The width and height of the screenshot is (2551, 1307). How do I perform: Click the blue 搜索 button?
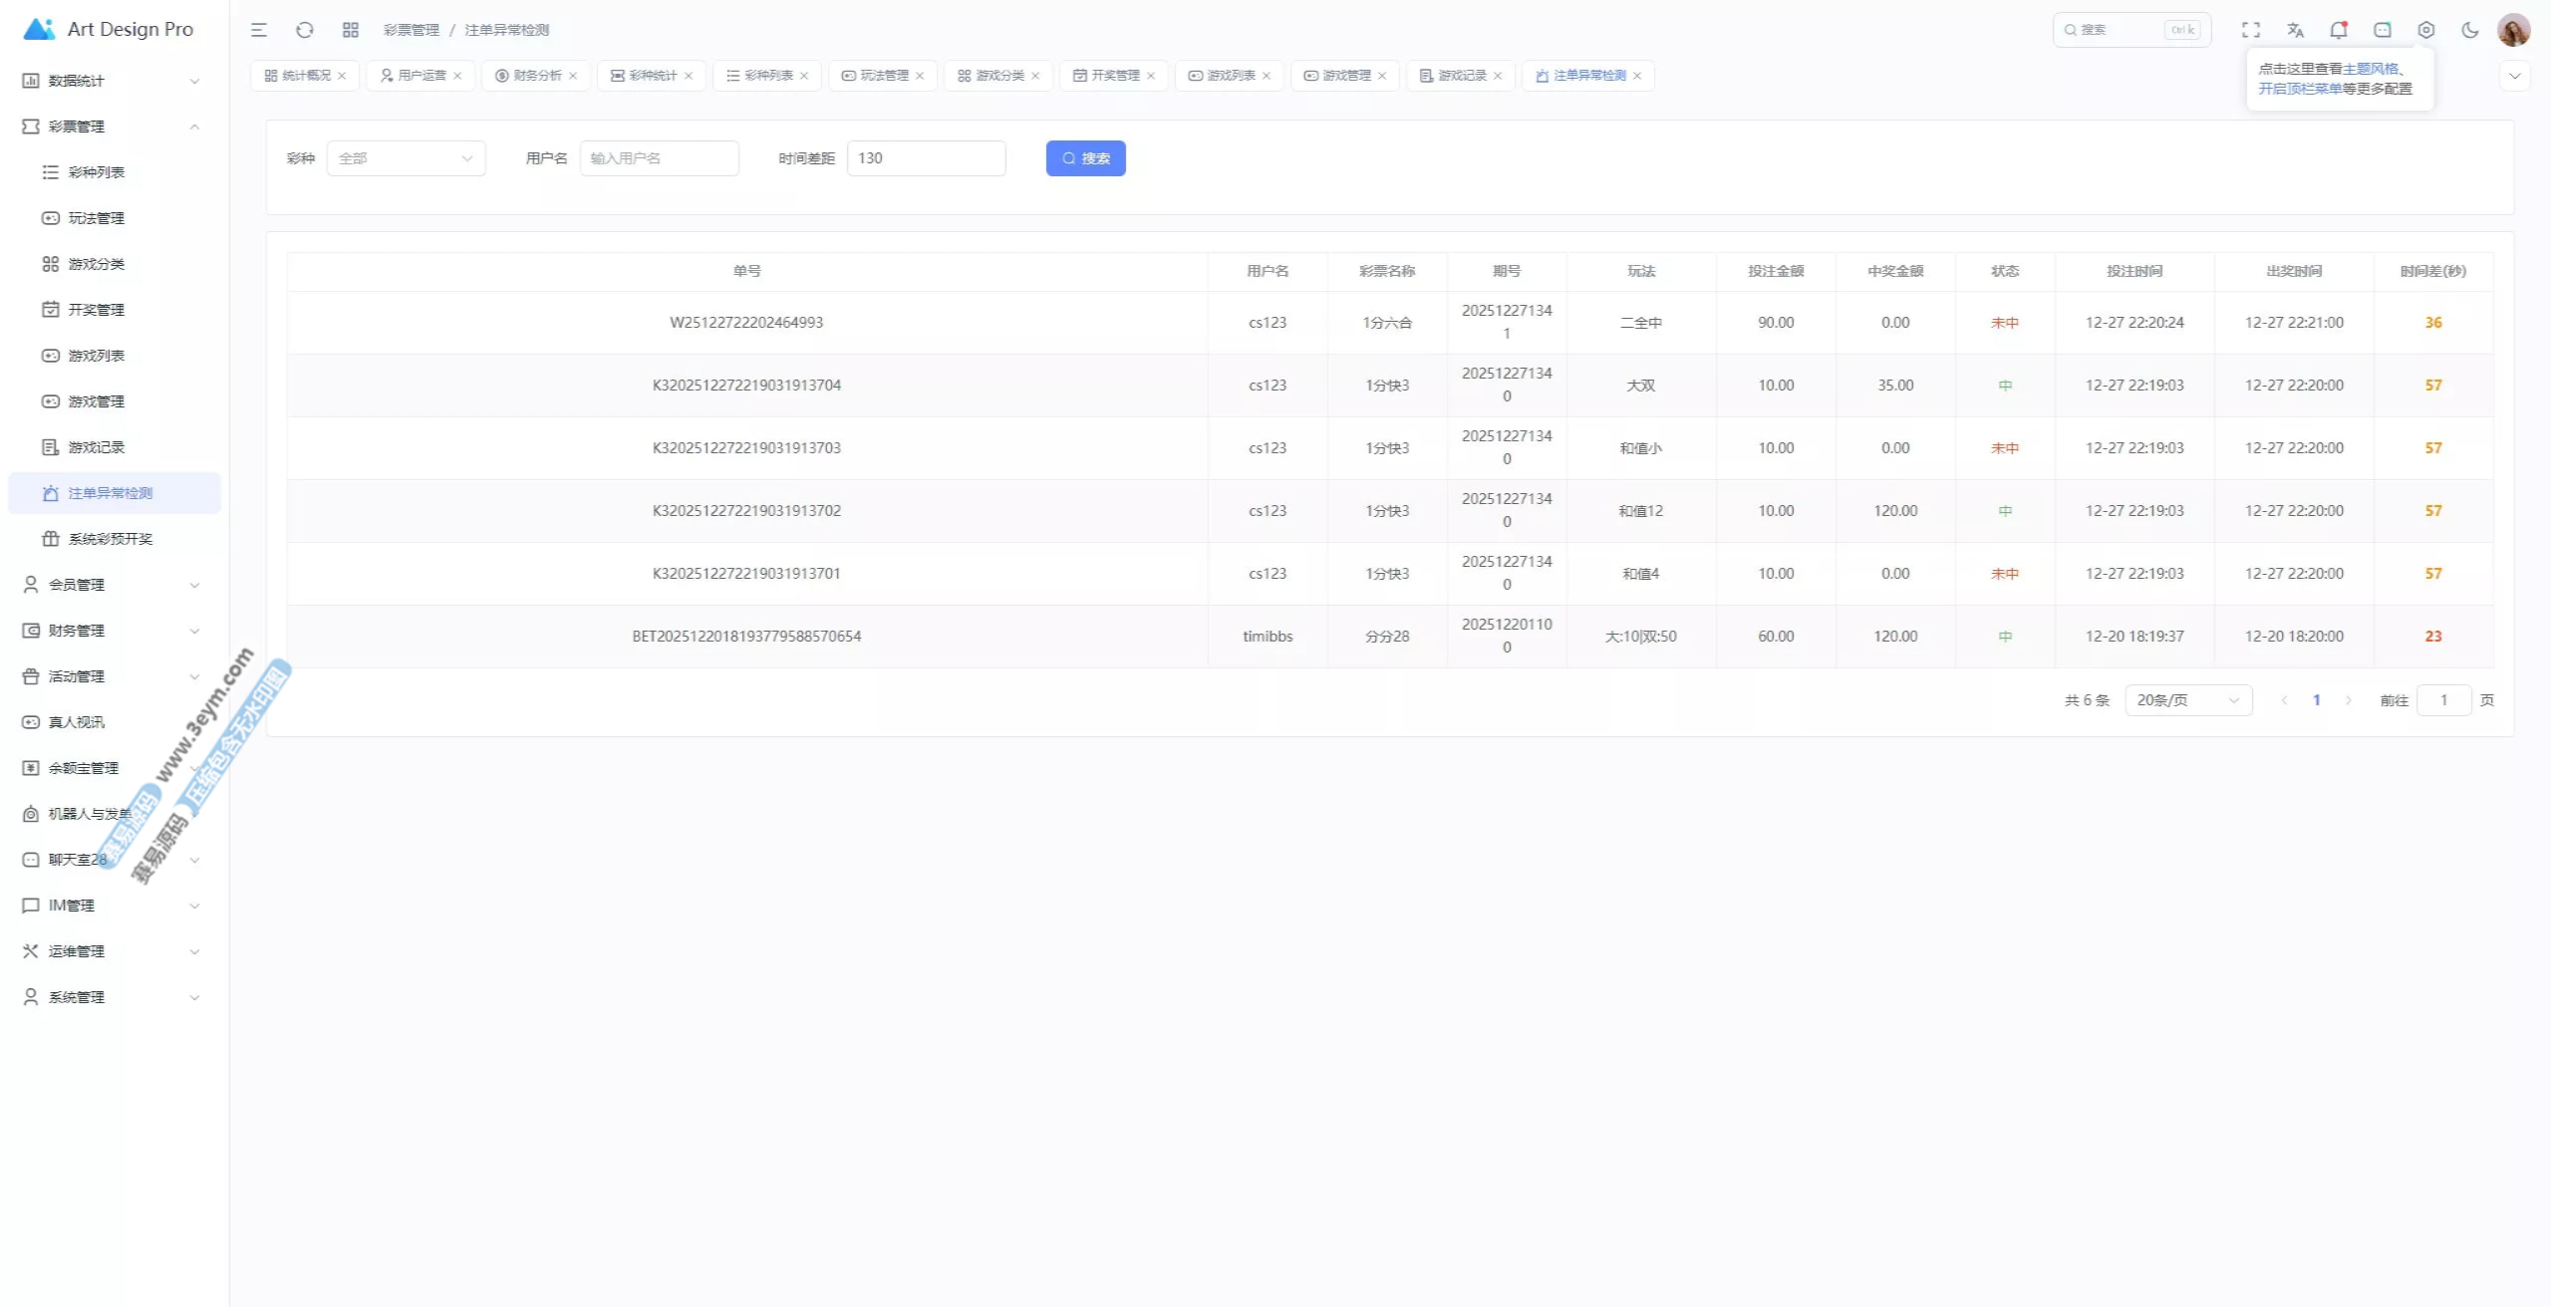pos(1085,158)
